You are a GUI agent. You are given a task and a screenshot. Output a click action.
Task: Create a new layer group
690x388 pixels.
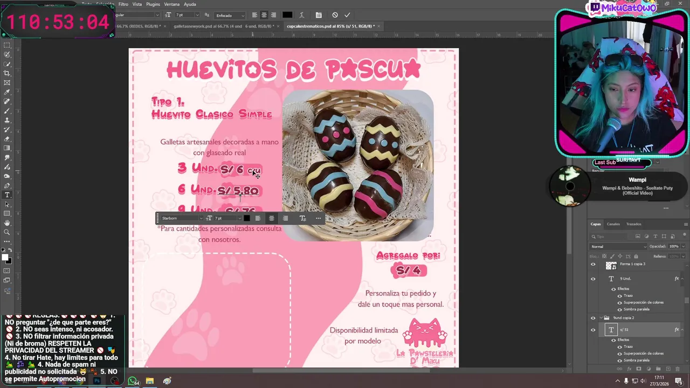coord(658,369)
